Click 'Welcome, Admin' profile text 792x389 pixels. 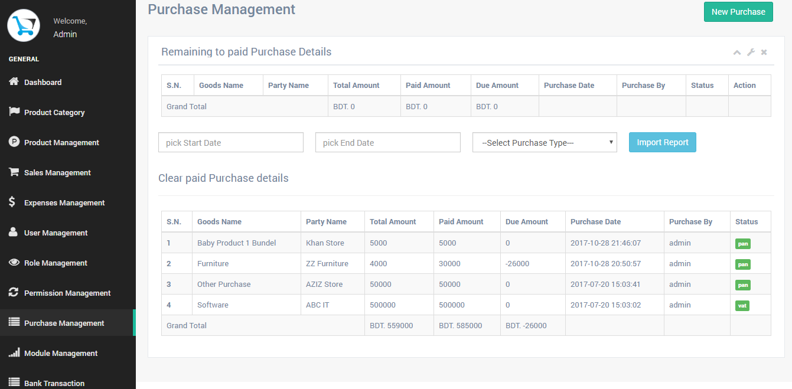click(70, 27)
